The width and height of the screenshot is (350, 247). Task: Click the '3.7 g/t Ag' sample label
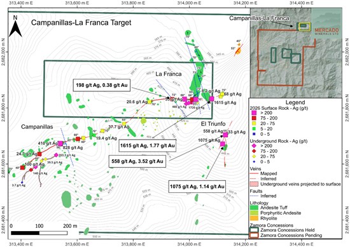click(18, 185)
